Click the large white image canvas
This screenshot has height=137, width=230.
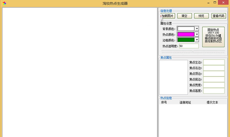pyautogui.click(x=80, y=72)
